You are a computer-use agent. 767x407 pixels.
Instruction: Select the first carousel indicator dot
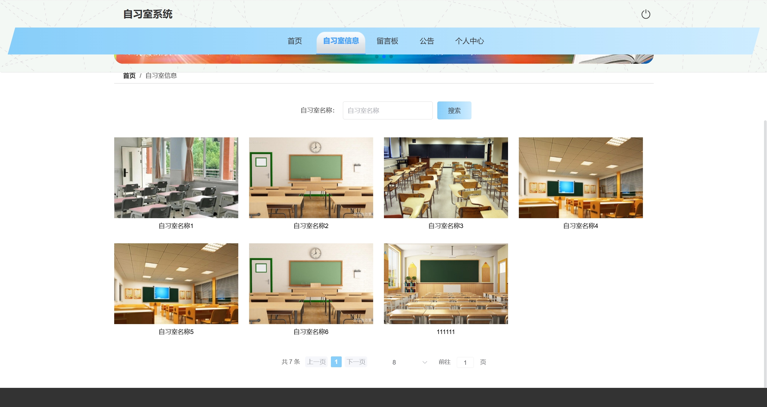[x=377, y=57]
